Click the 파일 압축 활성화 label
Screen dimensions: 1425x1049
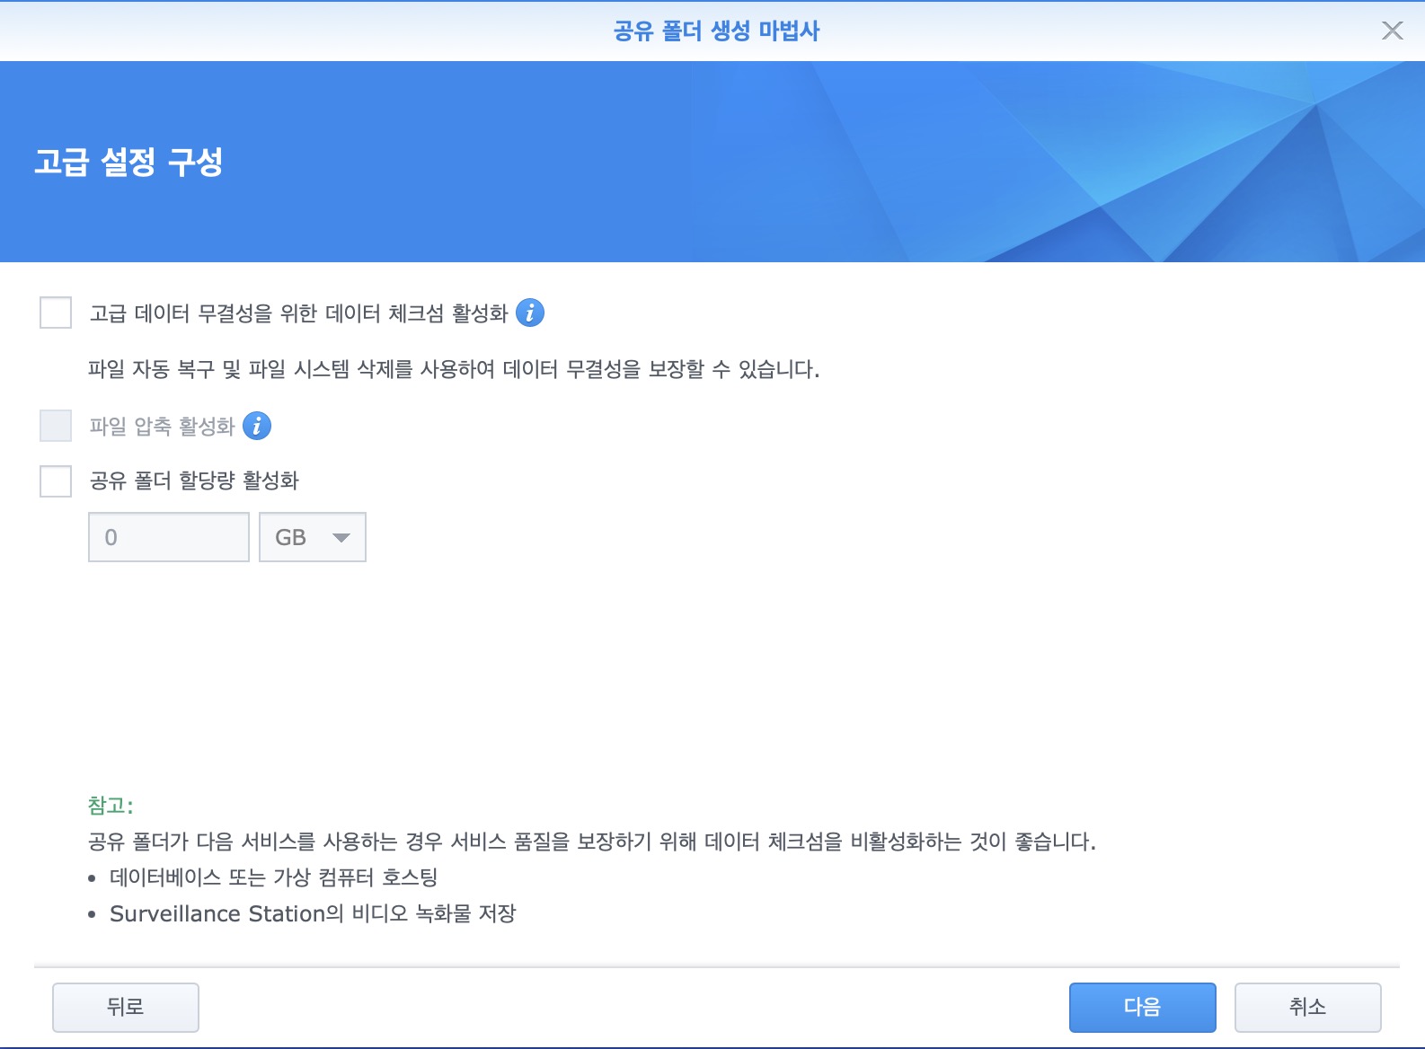[163, 426]
